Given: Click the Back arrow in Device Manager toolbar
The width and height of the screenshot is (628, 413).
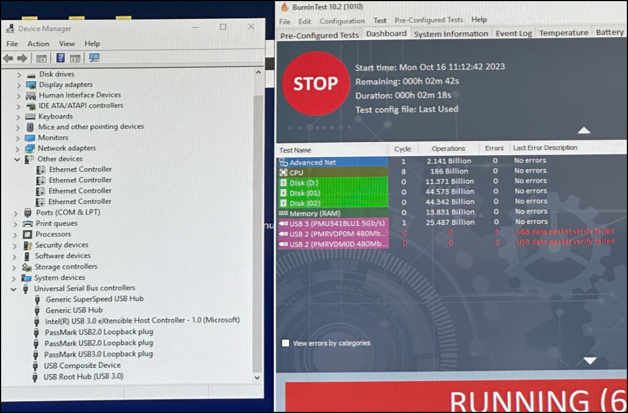Looking at the screenshot, I should point(8,58).
